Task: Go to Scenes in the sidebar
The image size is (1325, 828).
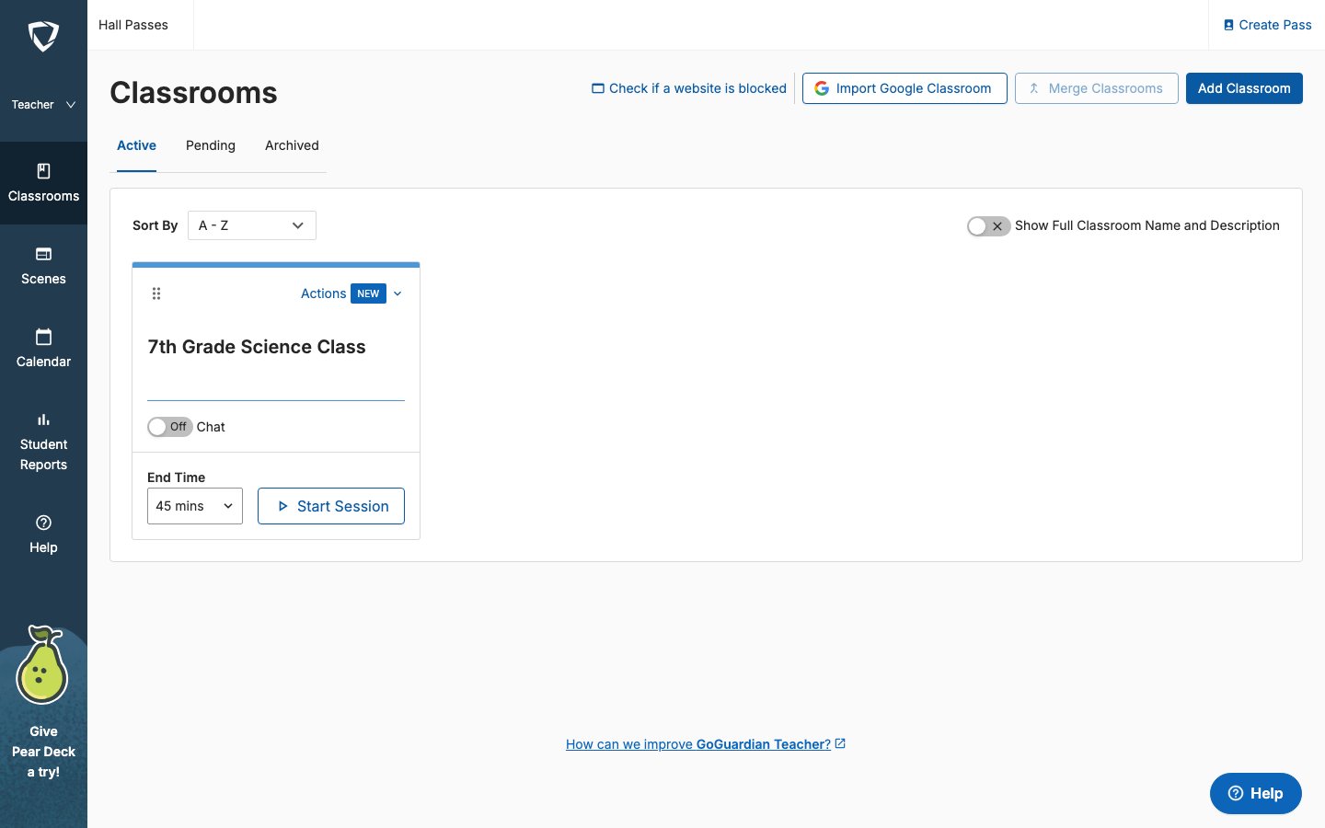Action: 43,266
